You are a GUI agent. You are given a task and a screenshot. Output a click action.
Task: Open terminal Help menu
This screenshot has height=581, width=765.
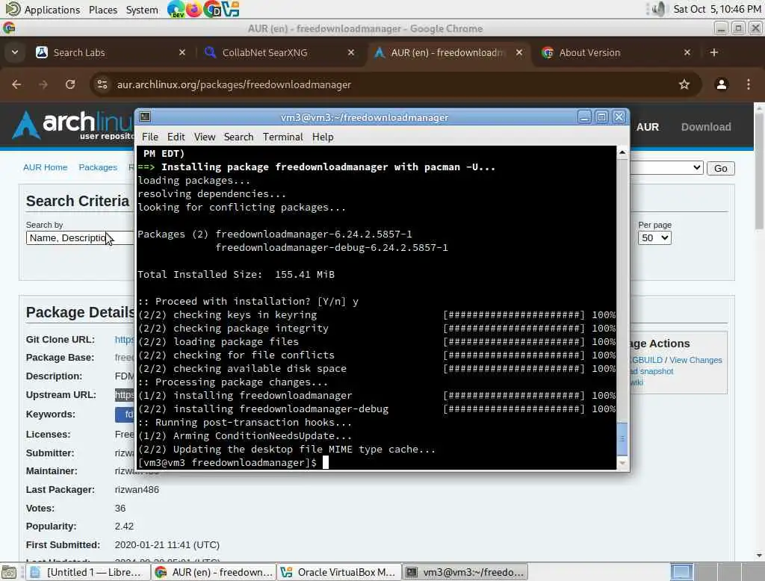[x=323, y=137]
